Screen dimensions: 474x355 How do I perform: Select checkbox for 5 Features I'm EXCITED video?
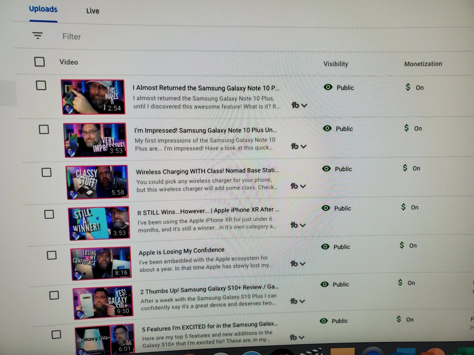[x=56, y=334]
